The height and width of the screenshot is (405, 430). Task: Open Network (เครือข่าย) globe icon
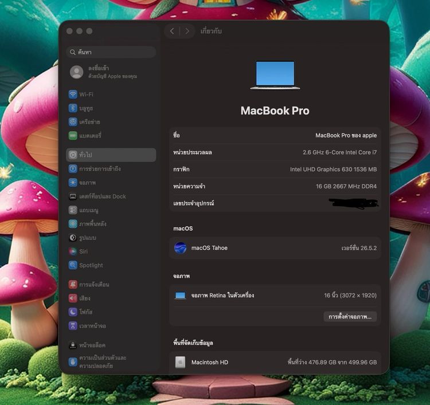pos(73,121)
